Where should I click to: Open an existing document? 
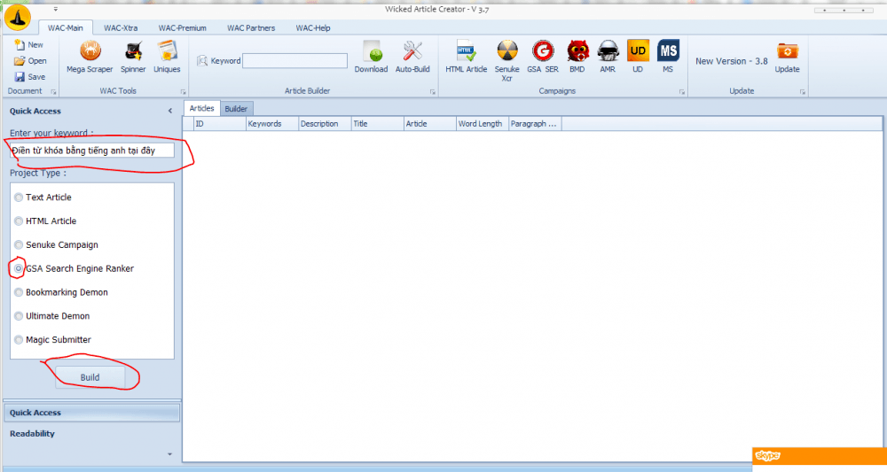pyautogui.click(x=30, y=60)
